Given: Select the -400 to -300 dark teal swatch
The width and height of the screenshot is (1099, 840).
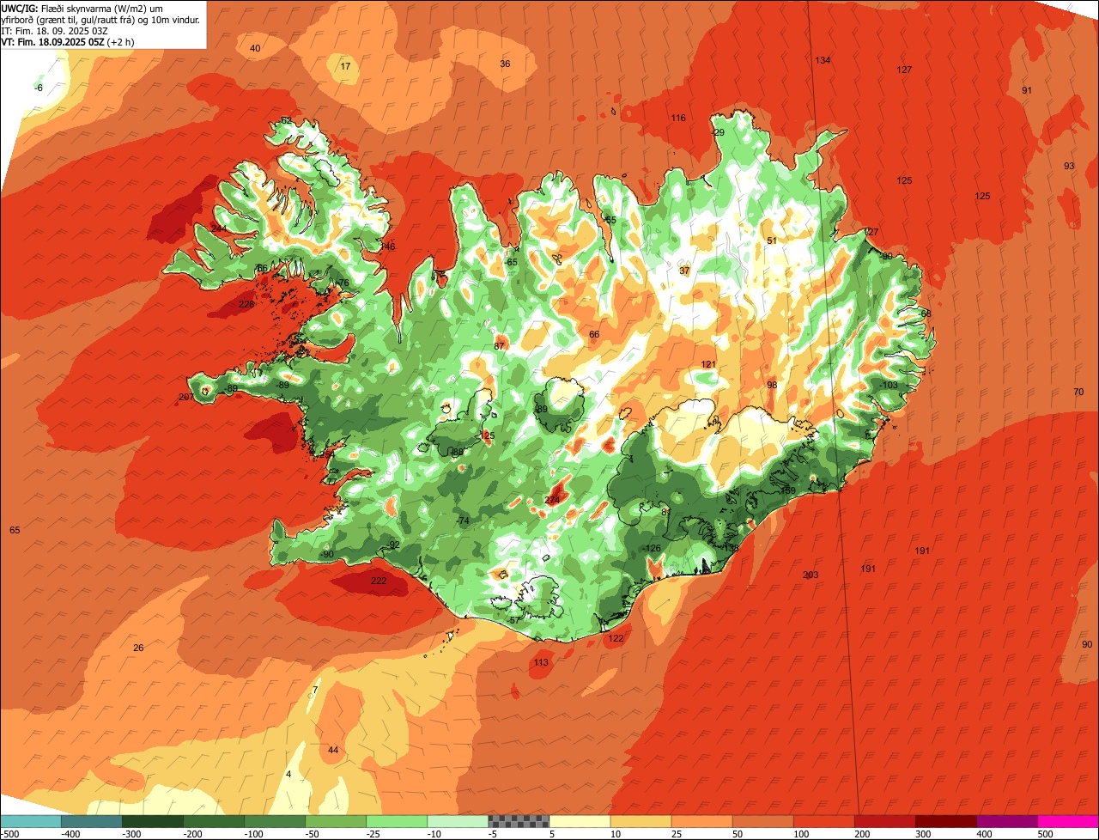Looking at the screenshot, I should pyautogui.click(x=92, y=821).
